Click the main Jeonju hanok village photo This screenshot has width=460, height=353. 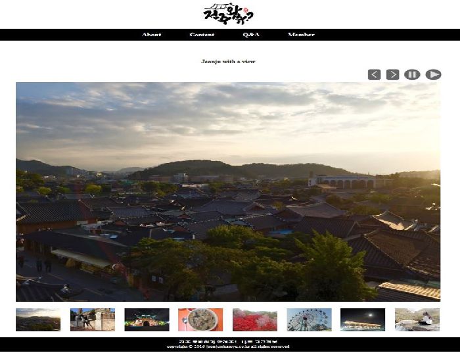point(228,191)
